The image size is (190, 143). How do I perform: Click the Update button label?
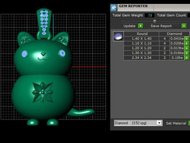[129, 26]
